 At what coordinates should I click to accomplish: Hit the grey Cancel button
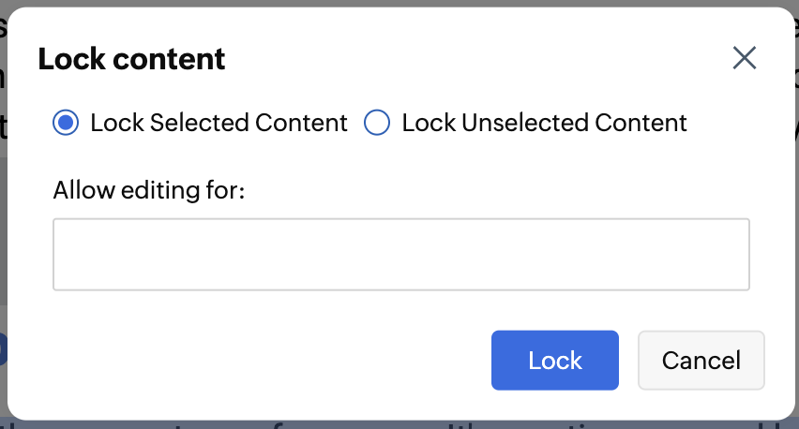click(701, 361)
